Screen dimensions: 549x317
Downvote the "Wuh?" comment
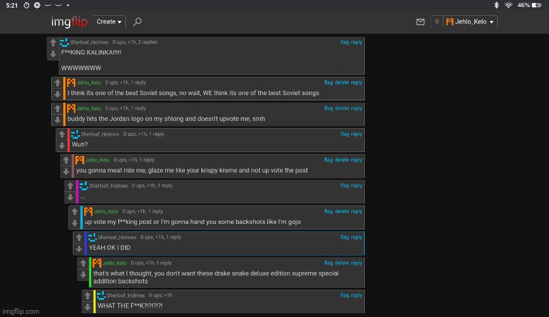tap(61, 145)
